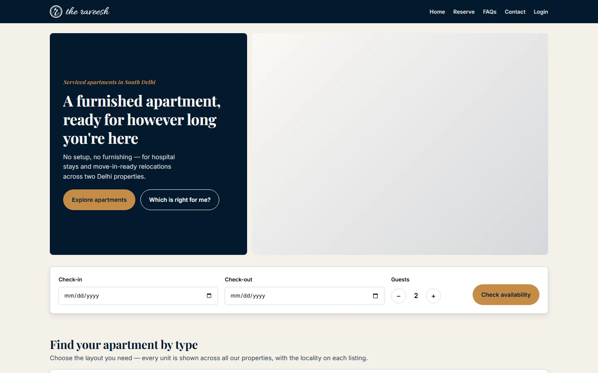598x373 pixels.
Task: Click the "Check-out" label text
Action: tap(238, 279)
